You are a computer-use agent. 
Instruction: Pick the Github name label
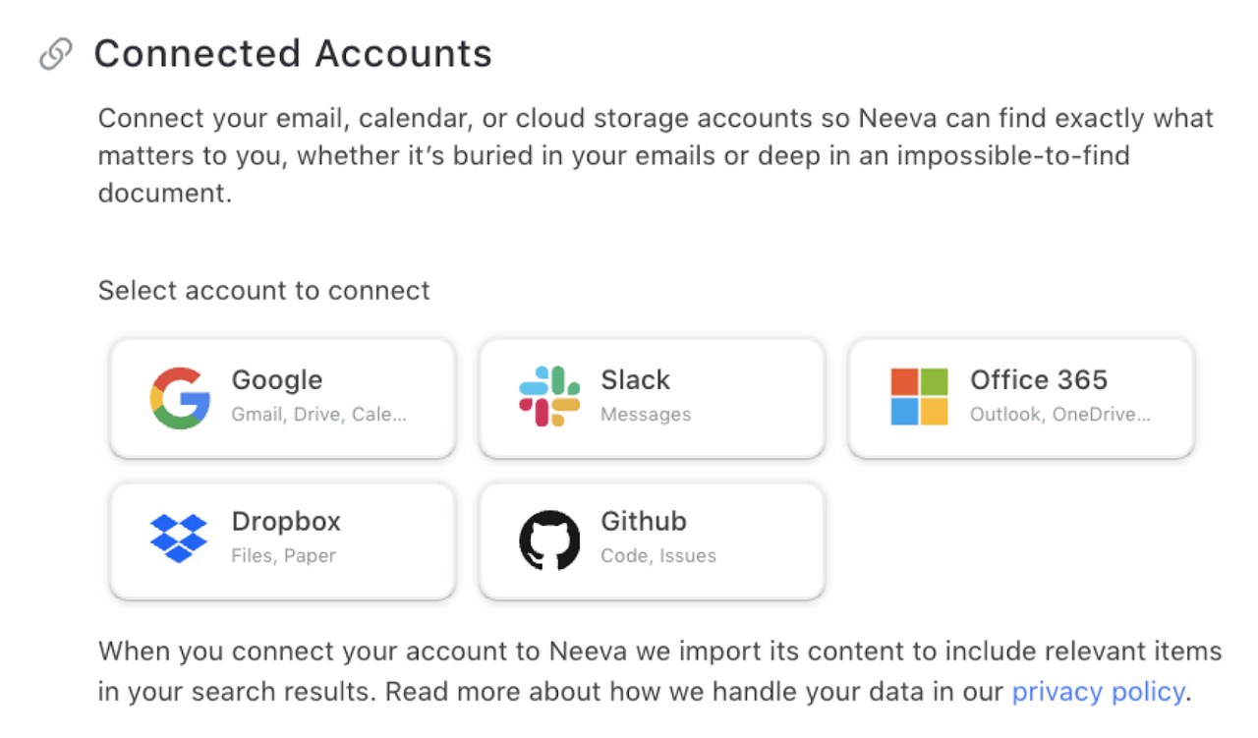[x=644, y=522]
